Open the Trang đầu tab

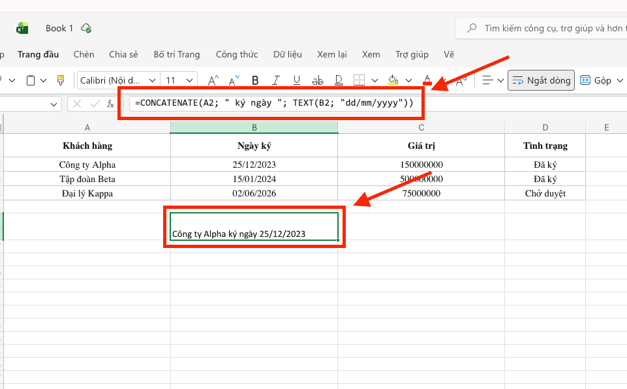38,54
